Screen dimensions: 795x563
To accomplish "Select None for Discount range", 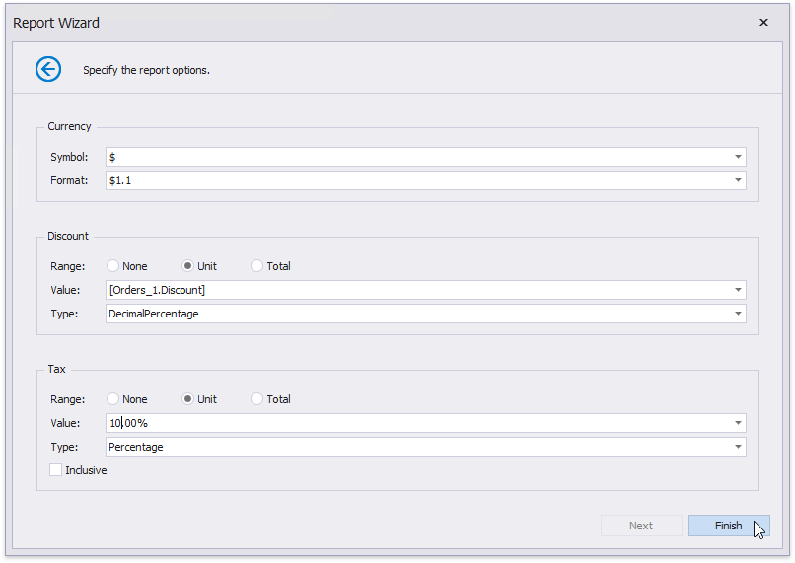I will [113, 266].
